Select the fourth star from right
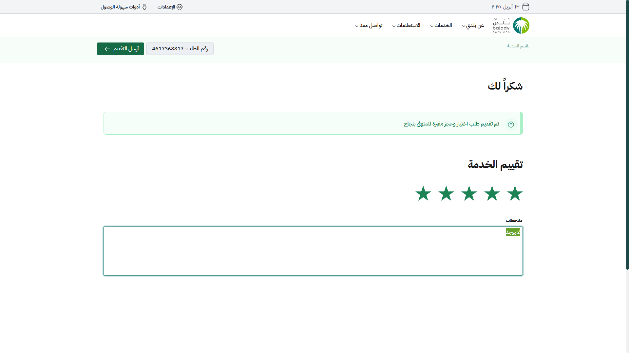 tap(446, 193)
